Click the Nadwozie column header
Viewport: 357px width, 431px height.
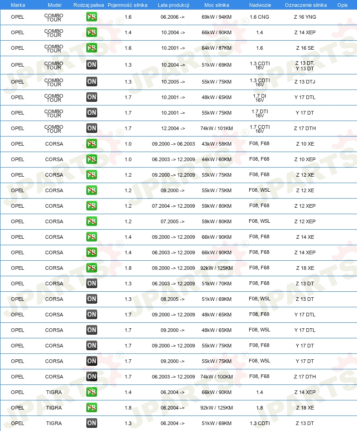pos(260,5)
